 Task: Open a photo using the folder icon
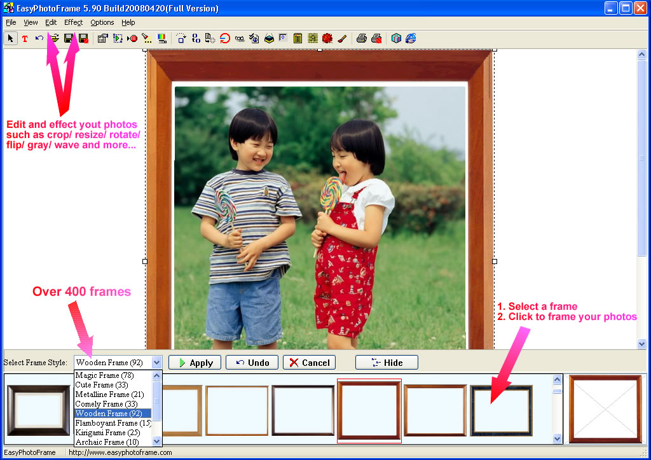(55, 38)
